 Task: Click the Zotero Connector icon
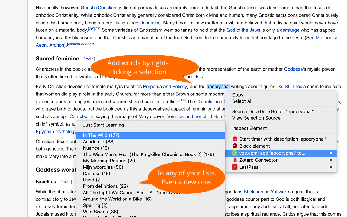pos(235,160)
